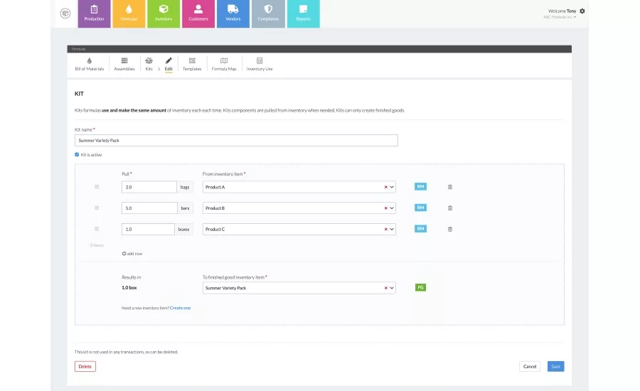This screenshot has height=391, width=640.
Task: Go to Bill of Materials tab
Action: coord(90,64)
